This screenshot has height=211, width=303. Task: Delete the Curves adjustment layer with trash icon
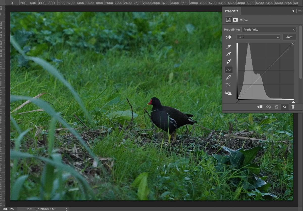click(293, 107)
